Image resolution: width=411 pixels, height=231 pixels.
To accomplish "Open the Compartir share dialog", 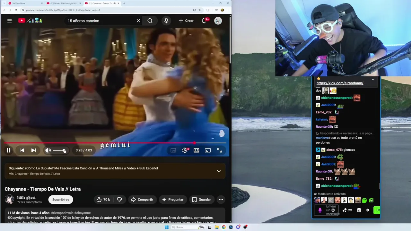I will pyautogui.click(x=142, y=200).
